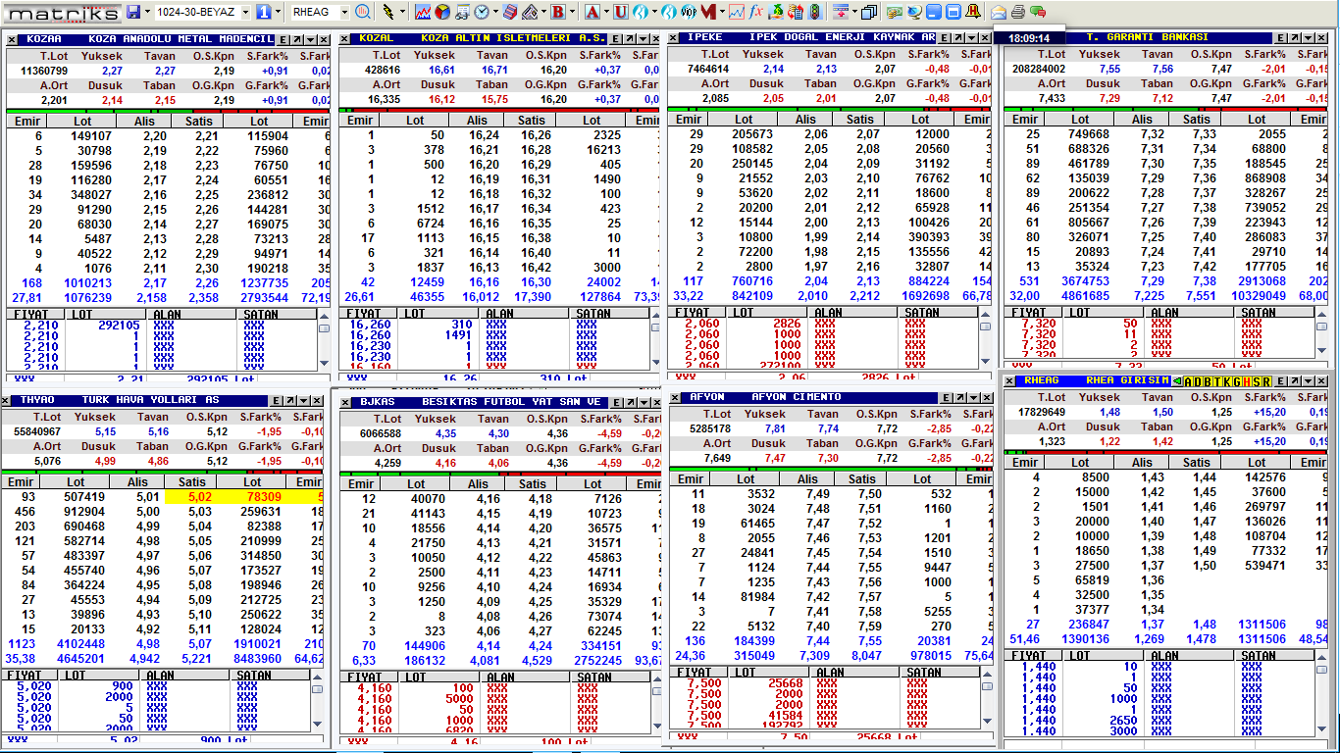This screenshot has height=753, width=1340.
Task: Expand the RHEAG symbol dropdown
Action: 344,13
